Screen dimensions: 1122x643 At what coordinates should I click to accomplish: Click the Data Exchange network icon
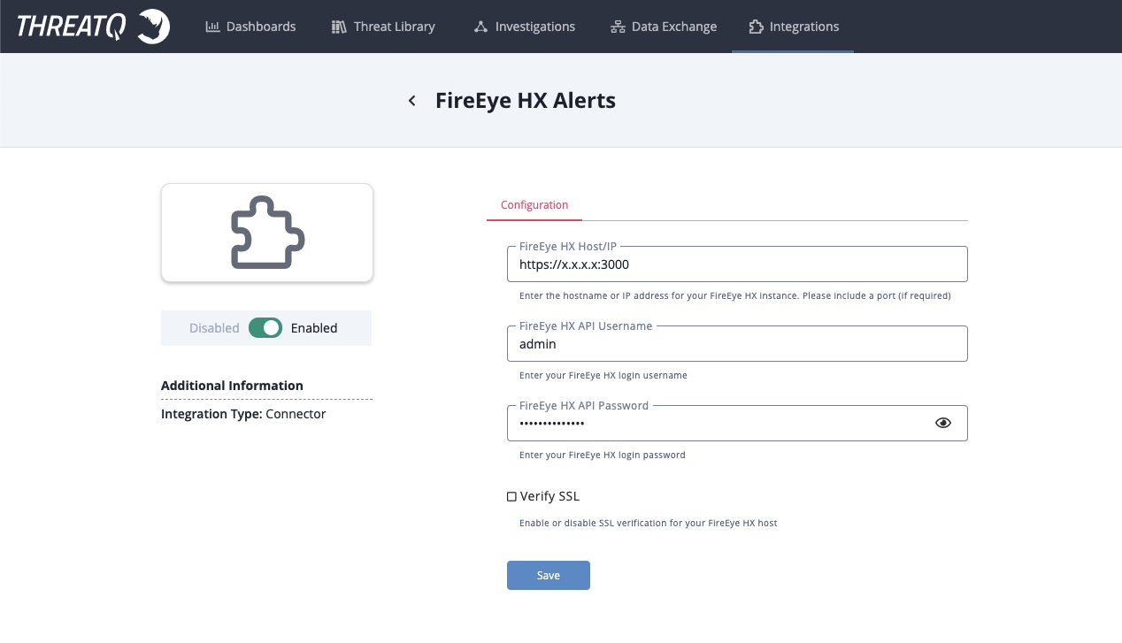pyautogui.click(x=618, y=27)
